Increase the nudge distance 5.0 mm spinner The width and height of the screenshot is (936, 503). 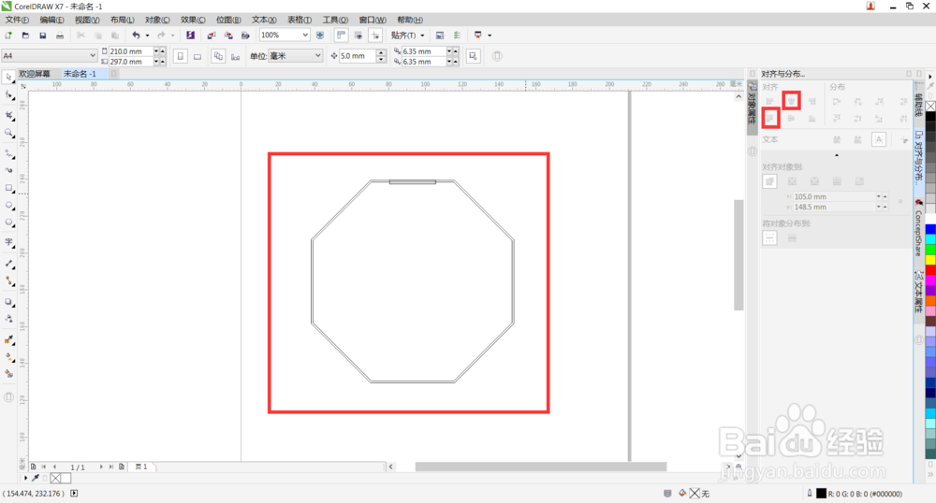382,52
